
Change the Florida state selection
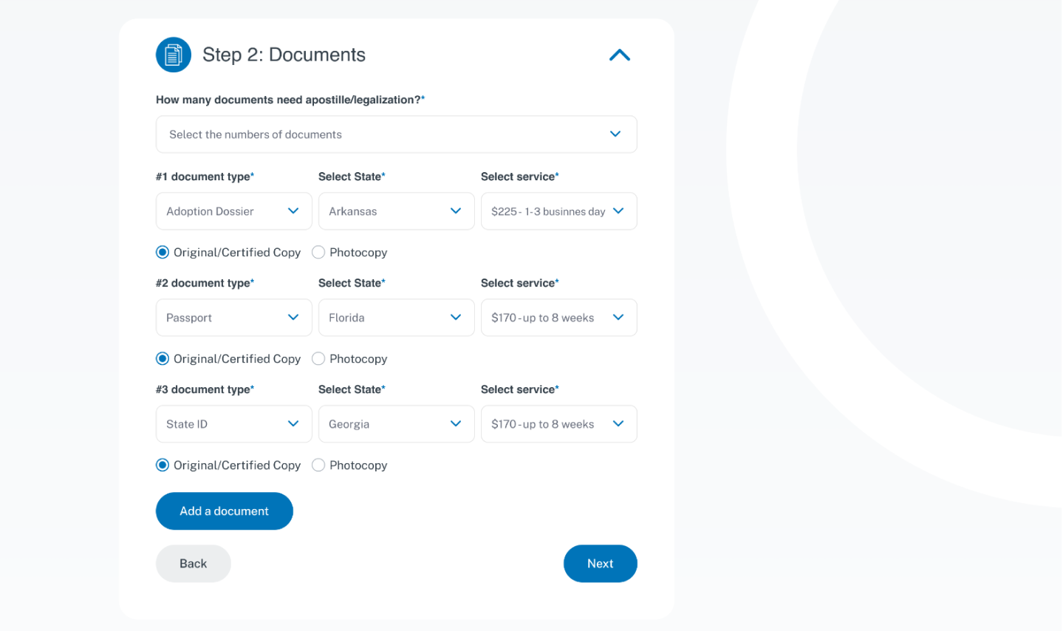tap(396, 318)
